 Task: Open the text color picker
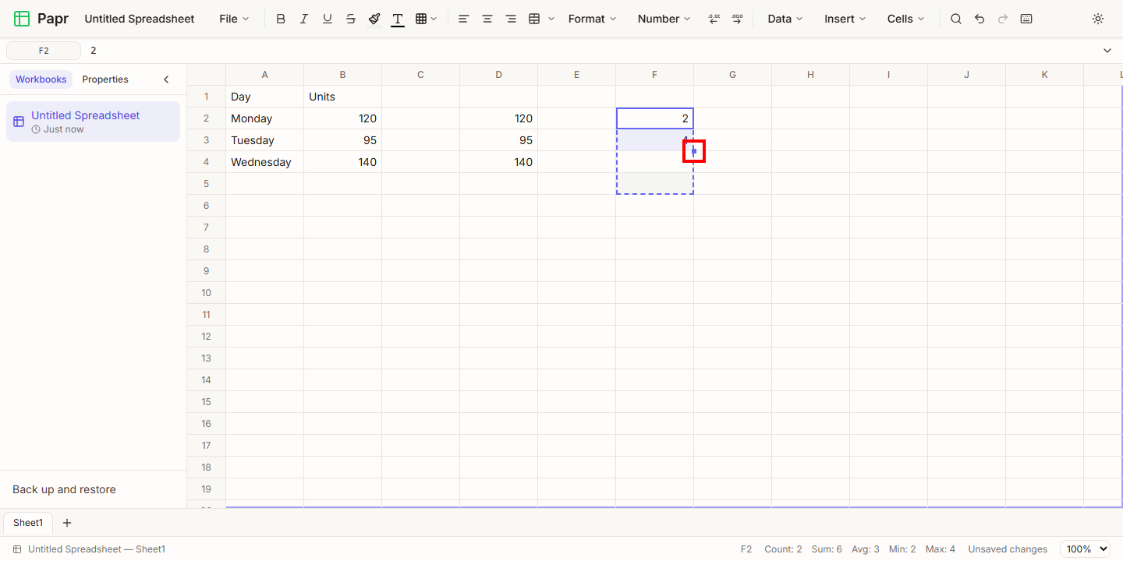click(398, 19)
